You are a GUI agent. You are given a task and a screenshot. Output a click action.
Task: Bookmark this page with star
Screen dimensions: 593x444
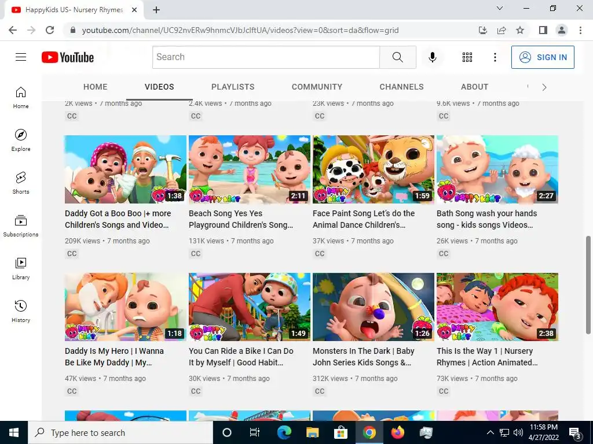point(520,30)
